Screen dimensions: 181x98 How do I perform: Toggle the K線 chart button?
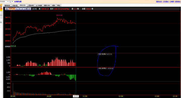coord(7,9)
